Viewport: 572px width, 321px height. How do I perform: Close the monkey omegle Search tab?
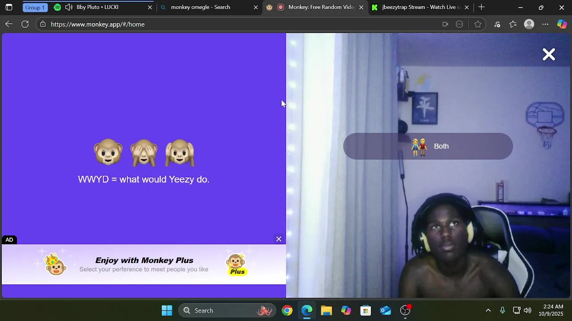(x=256, y=8)
